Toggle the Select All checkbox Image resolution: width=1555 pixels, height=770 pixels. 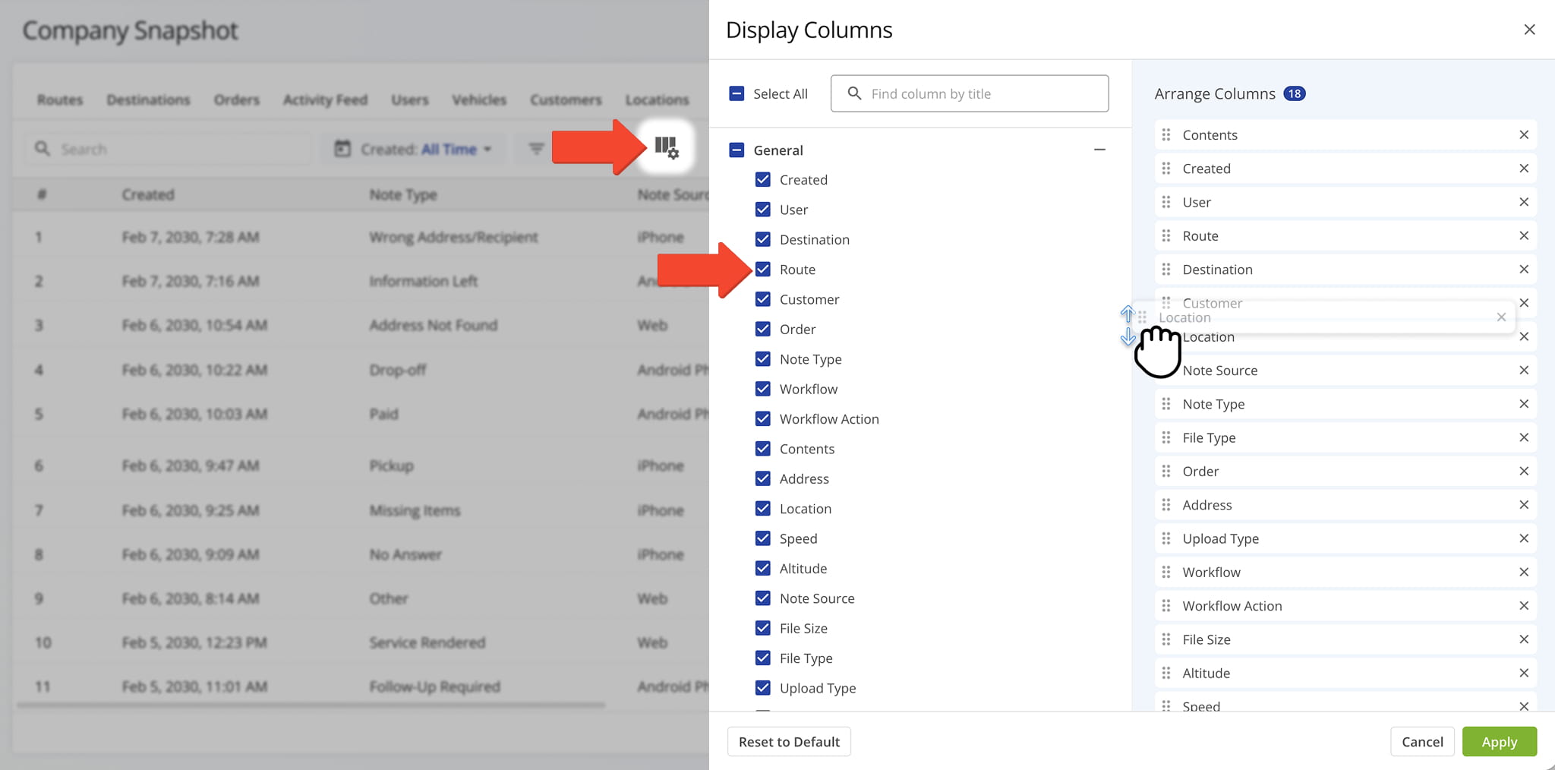736,93
